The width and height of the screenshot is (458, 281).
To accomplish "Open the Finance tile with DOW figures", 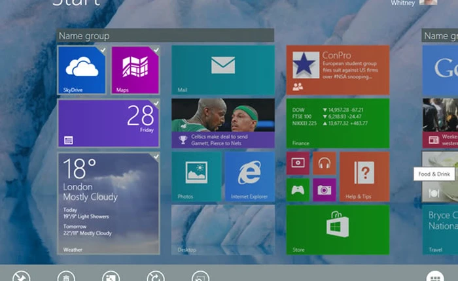I will coord(338,123).
